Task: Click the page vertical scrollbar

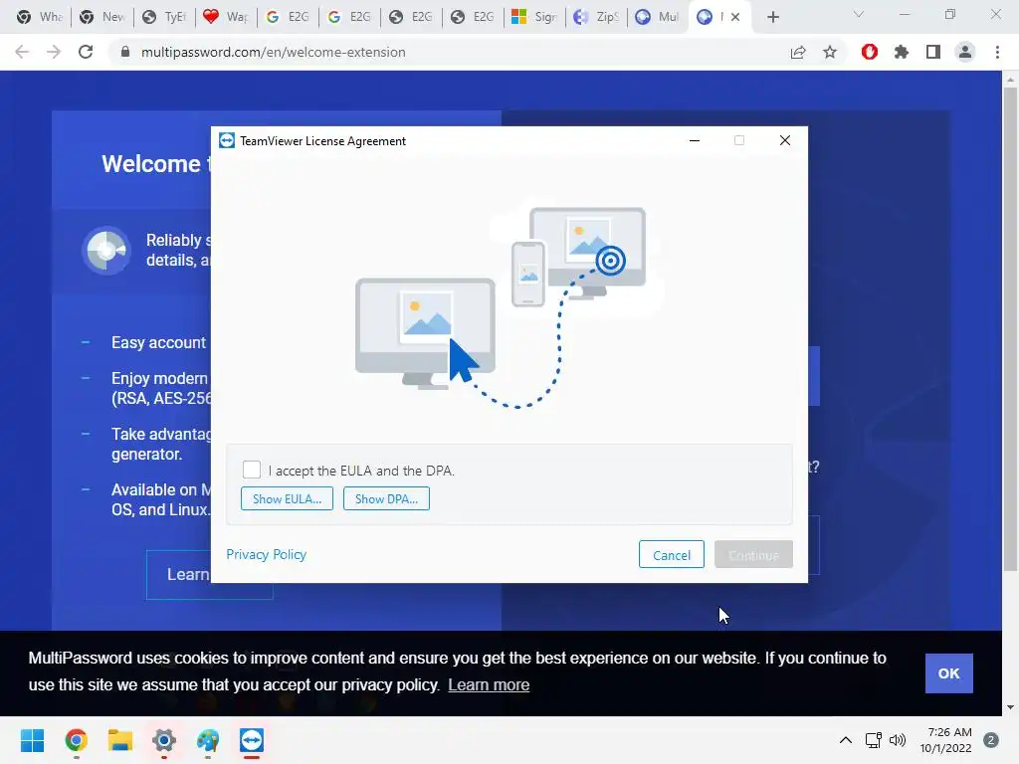Action: click(x=1010, y=331)
